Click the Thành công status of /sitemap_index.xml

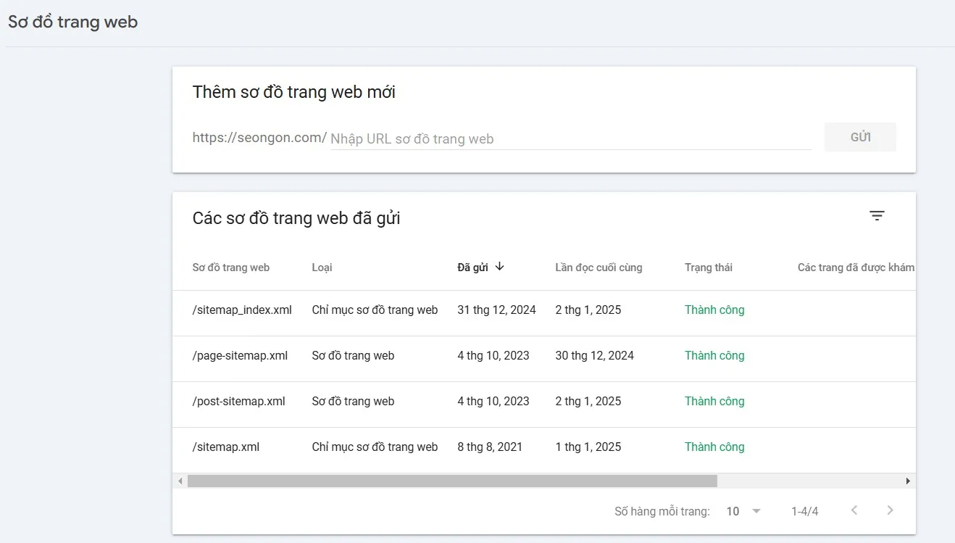[x=714, y=310]
